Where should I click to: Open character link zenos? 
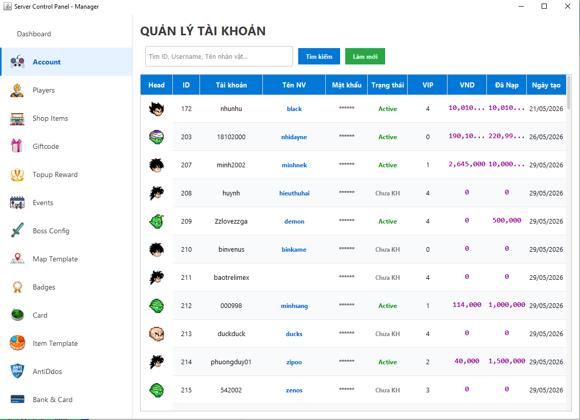(294, 390)
